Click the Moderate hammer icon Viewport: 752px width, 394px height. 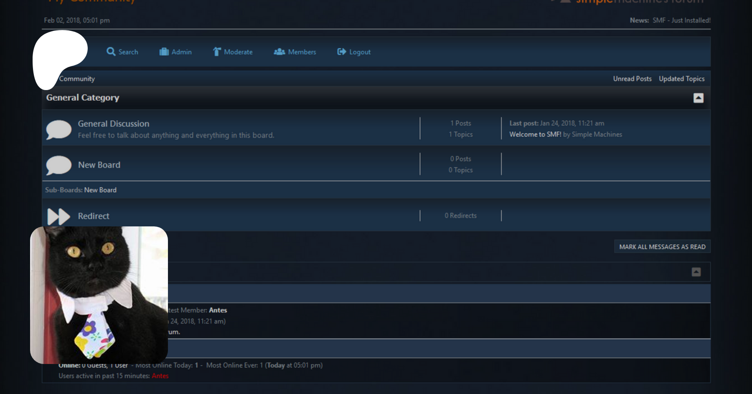217,52
